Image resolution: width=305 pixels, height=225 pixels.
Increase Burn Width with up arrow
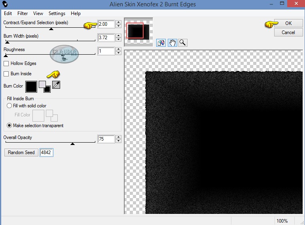(x=118, y=36)
